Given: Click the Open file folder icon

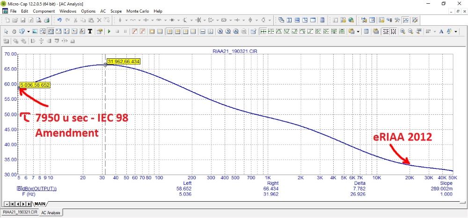Looking at the screenshot, I should (15, 21).
